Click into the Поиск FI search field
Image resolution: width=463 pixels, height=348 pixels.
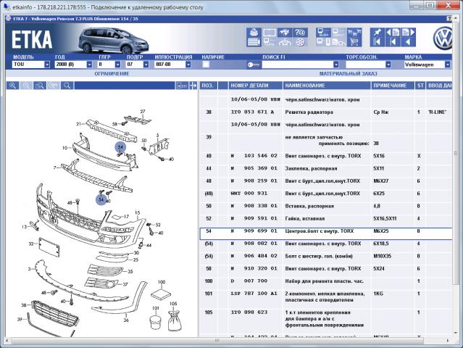coord(298,65)
